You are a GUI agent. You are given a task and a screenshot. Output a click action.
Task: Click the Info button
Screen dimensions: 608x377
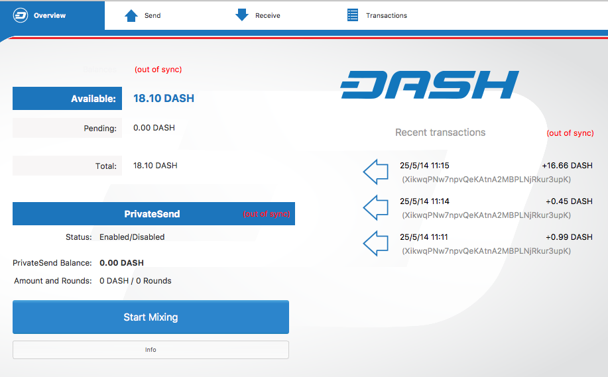pos(151,350)
